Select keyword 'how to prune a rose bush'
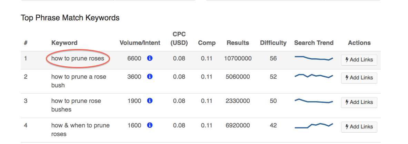The image size is (408, 144). click(x=79, y=81)
